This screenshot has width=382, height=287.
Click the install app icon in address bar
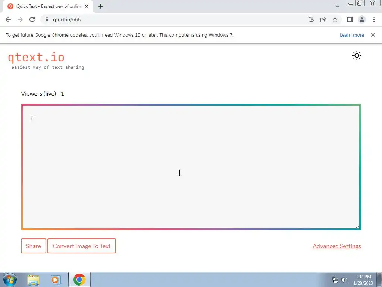coord(311,19)
